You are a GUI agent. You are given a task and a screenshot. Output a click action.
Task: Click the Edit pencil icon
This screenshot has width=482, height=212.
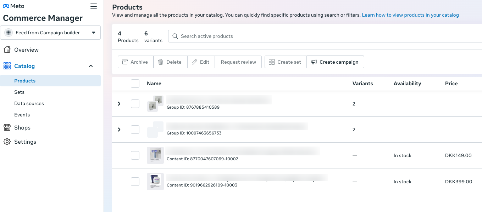(x=194, y=62)
